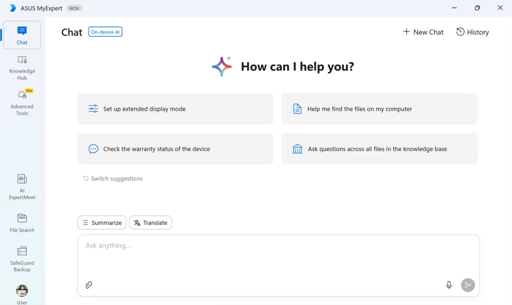The image size is (512, 305).
Task: Select 'Set up extended display mode' suggestion
Action: point(175,109)
